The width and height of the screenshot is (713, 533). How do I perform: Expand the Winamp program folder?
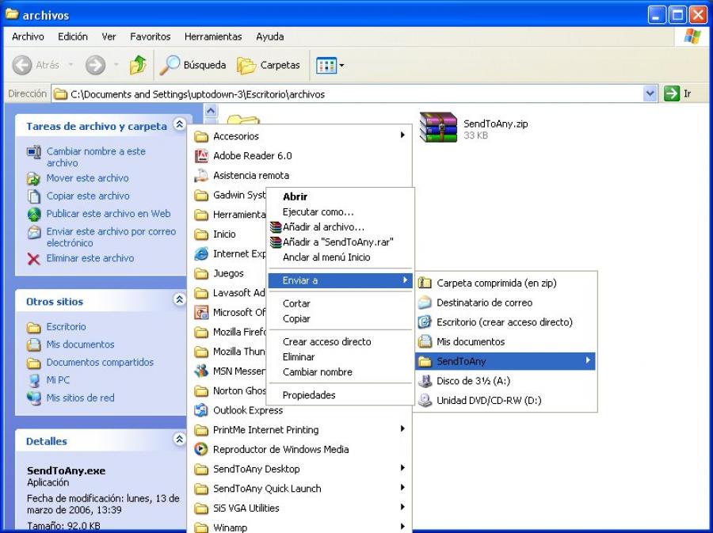[299, 527]
